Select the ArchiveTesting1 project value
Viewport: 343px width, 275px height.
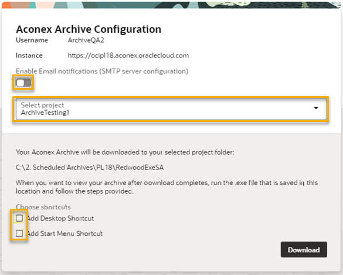pyautogui.click(x=45, y=113)
